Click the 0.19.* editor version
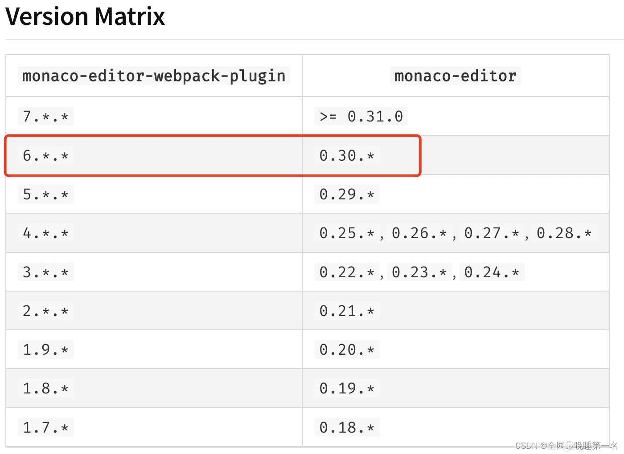This screenshot has height=454, width=624. point(347,388)
